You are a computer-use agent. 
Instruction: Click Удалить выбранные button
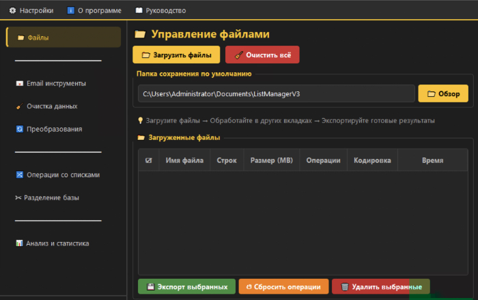380,287
